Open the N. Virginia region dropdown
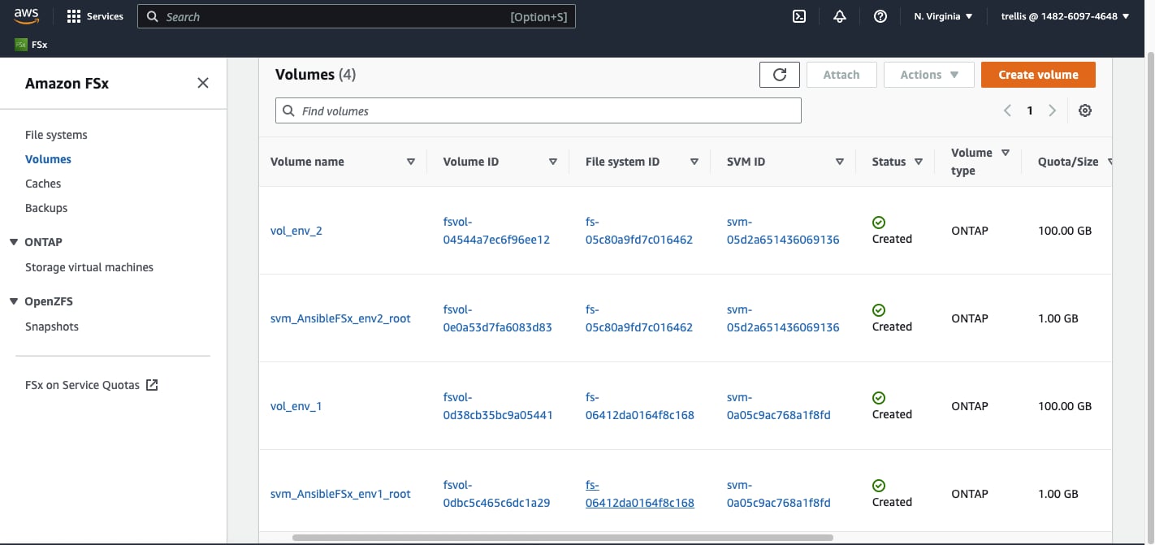This screenshot has height=545, width=1155. [x=943, y=16]
